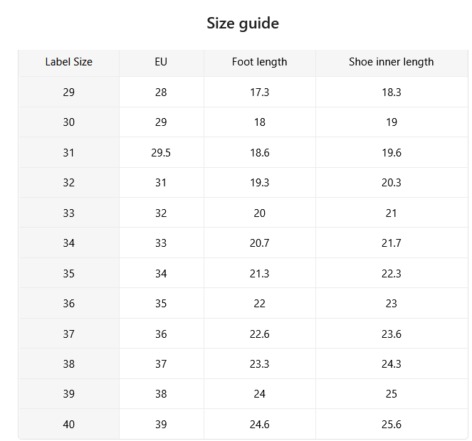Click the EU column header
This screenshot has height=441, width=472.
[161, 62]
